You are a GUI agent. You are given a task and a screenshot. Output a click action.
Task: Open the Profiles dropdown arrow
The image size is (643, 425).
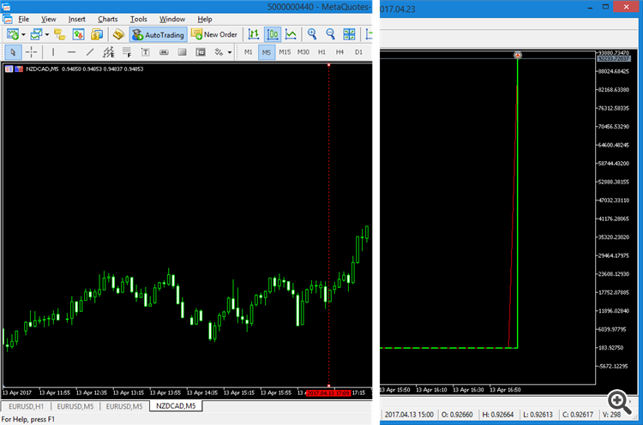47,34
